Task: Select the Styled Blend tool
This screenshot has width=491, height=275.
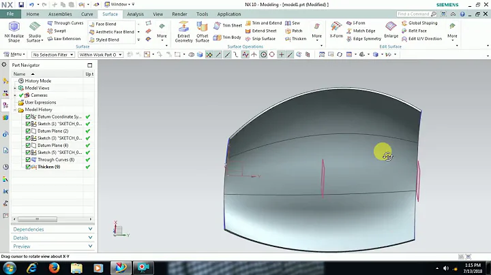Action: pyautogui.click(x=104, y=40)
